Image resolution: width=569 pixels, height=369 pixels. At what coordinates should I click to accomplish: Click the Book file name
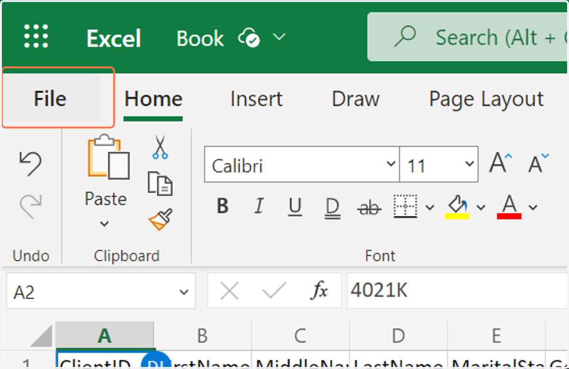[200, 38]
